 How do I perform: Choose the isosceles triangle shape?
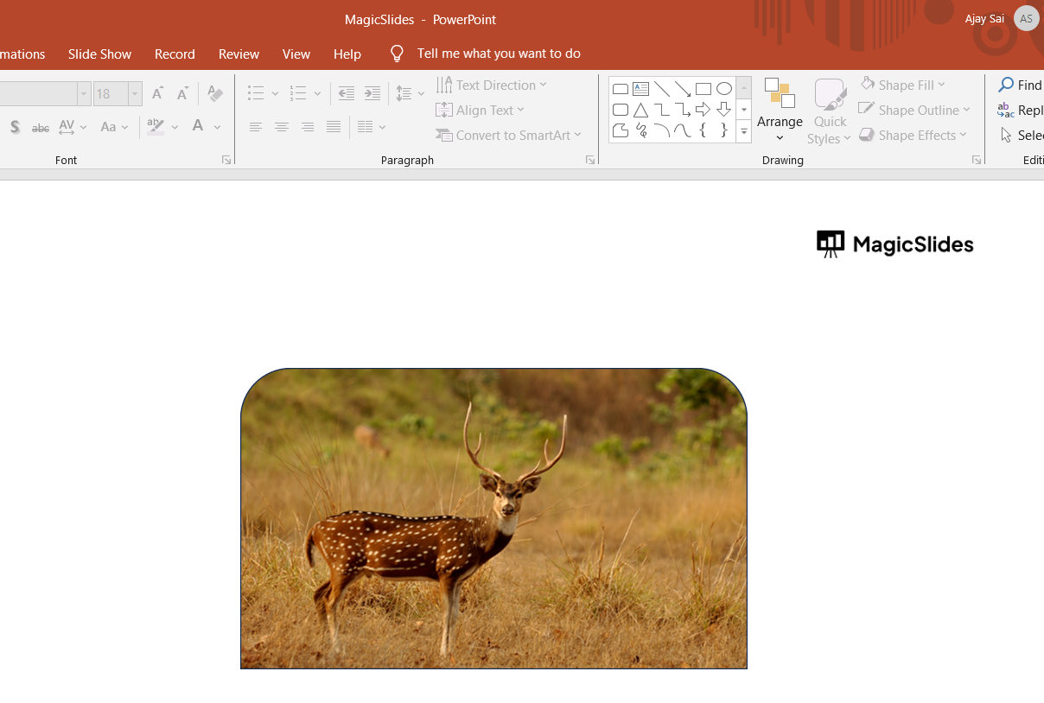click(x=640, y=110)
